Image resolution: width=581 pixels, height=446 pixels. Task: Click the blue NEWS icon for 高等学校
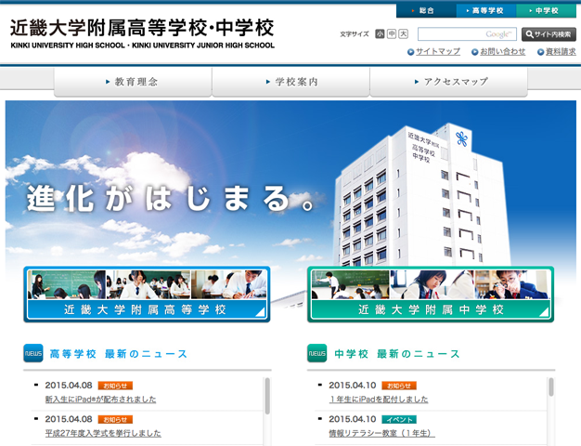point(33,353)
